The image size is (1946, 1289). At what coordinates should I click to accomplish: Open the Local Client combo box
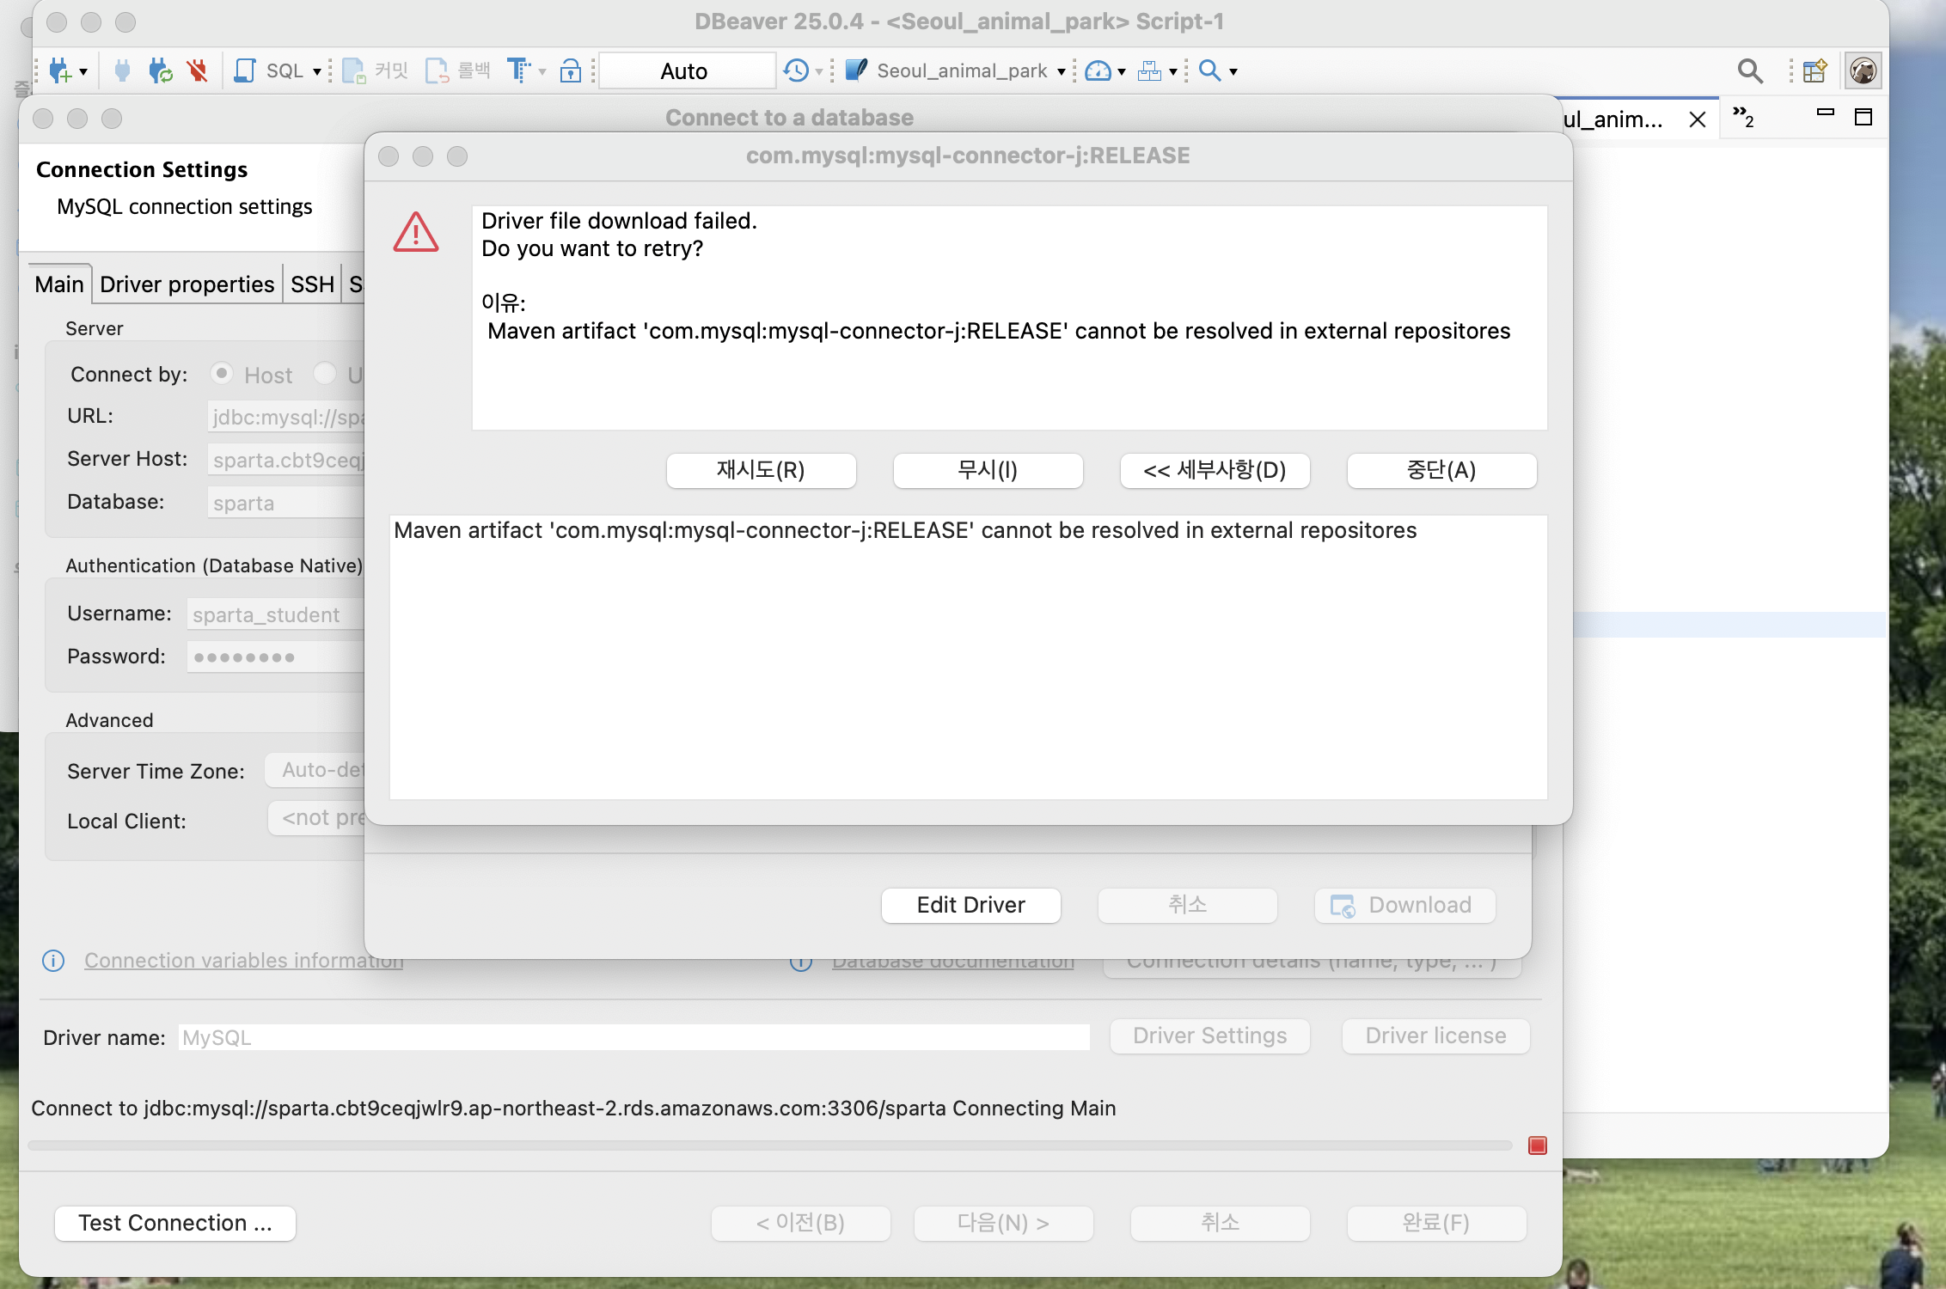(317, 818)
